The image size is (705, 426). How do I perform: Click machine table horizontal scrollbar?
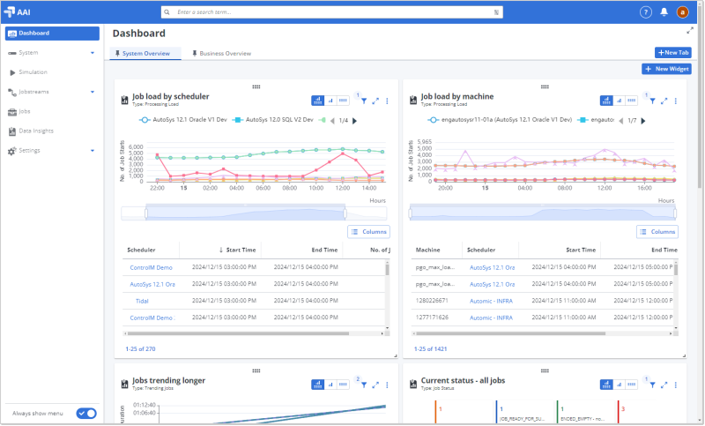pyautogui.click(x=510, y=333)
